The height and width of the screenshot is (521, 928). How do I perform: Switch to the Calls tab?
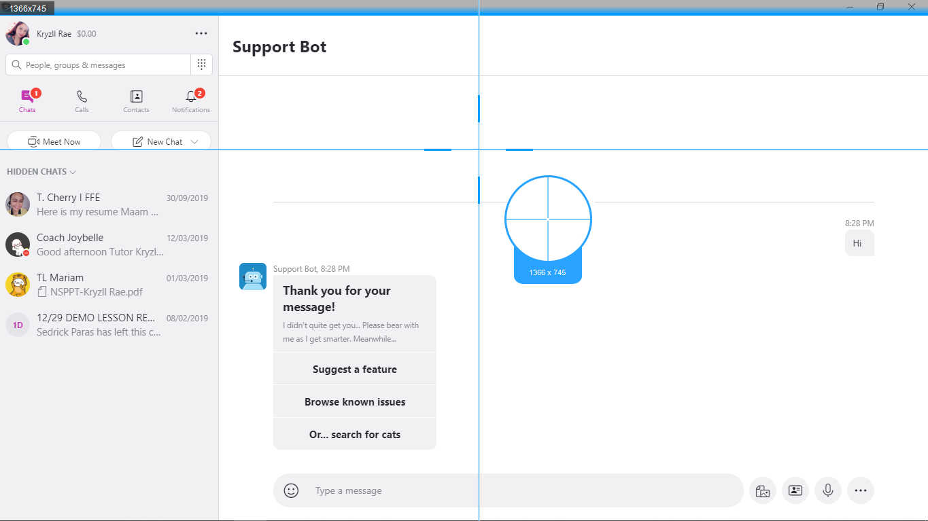[x=82, y=101]
